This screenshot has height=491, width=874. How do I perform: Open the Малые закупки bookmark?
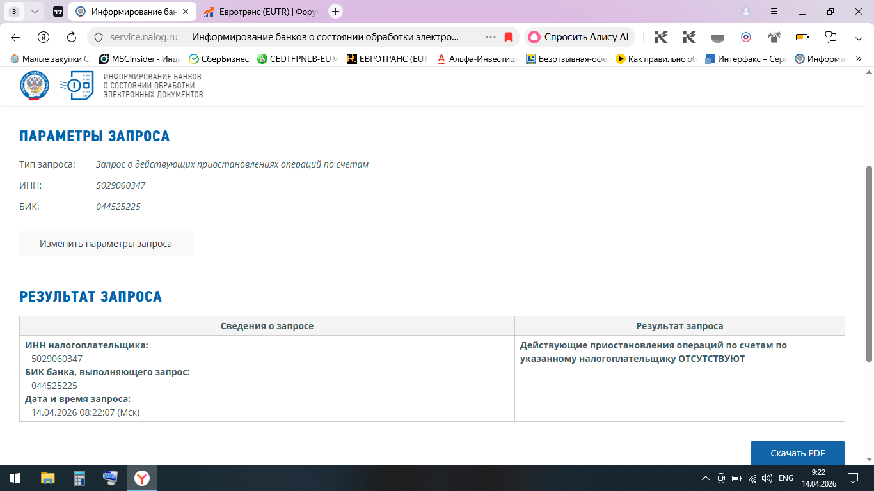51,59
